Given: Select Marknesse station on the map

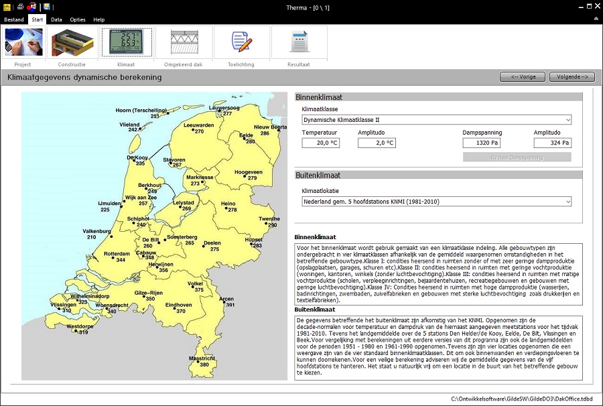Looking at the screenshot, I should (200, 180).
